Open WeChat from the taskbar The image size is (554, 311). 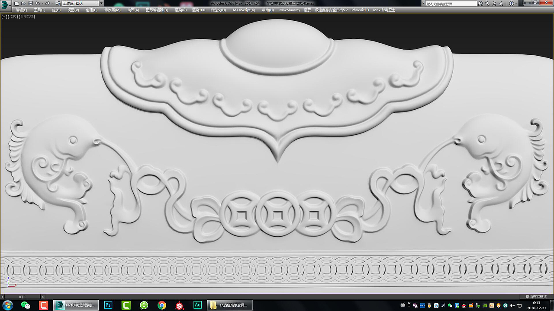(x=26, y=305)
